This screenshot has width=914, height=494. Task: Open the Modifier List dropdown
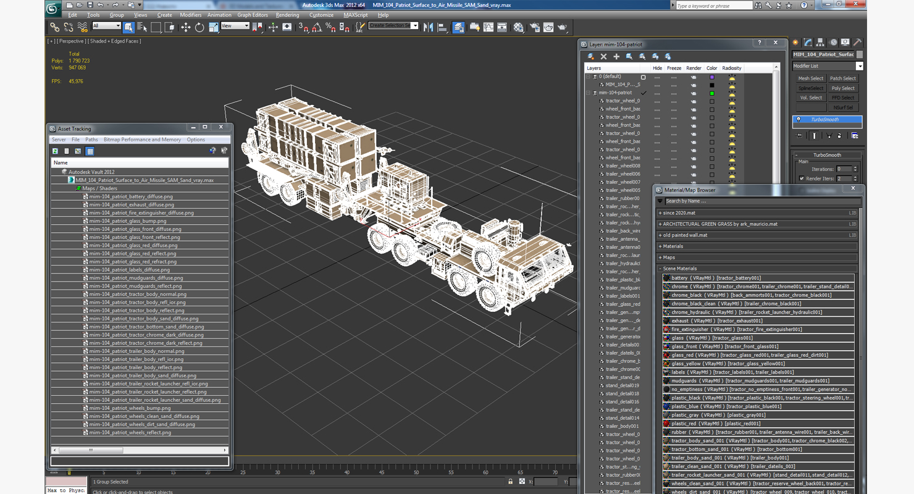(x=859, y=66)
